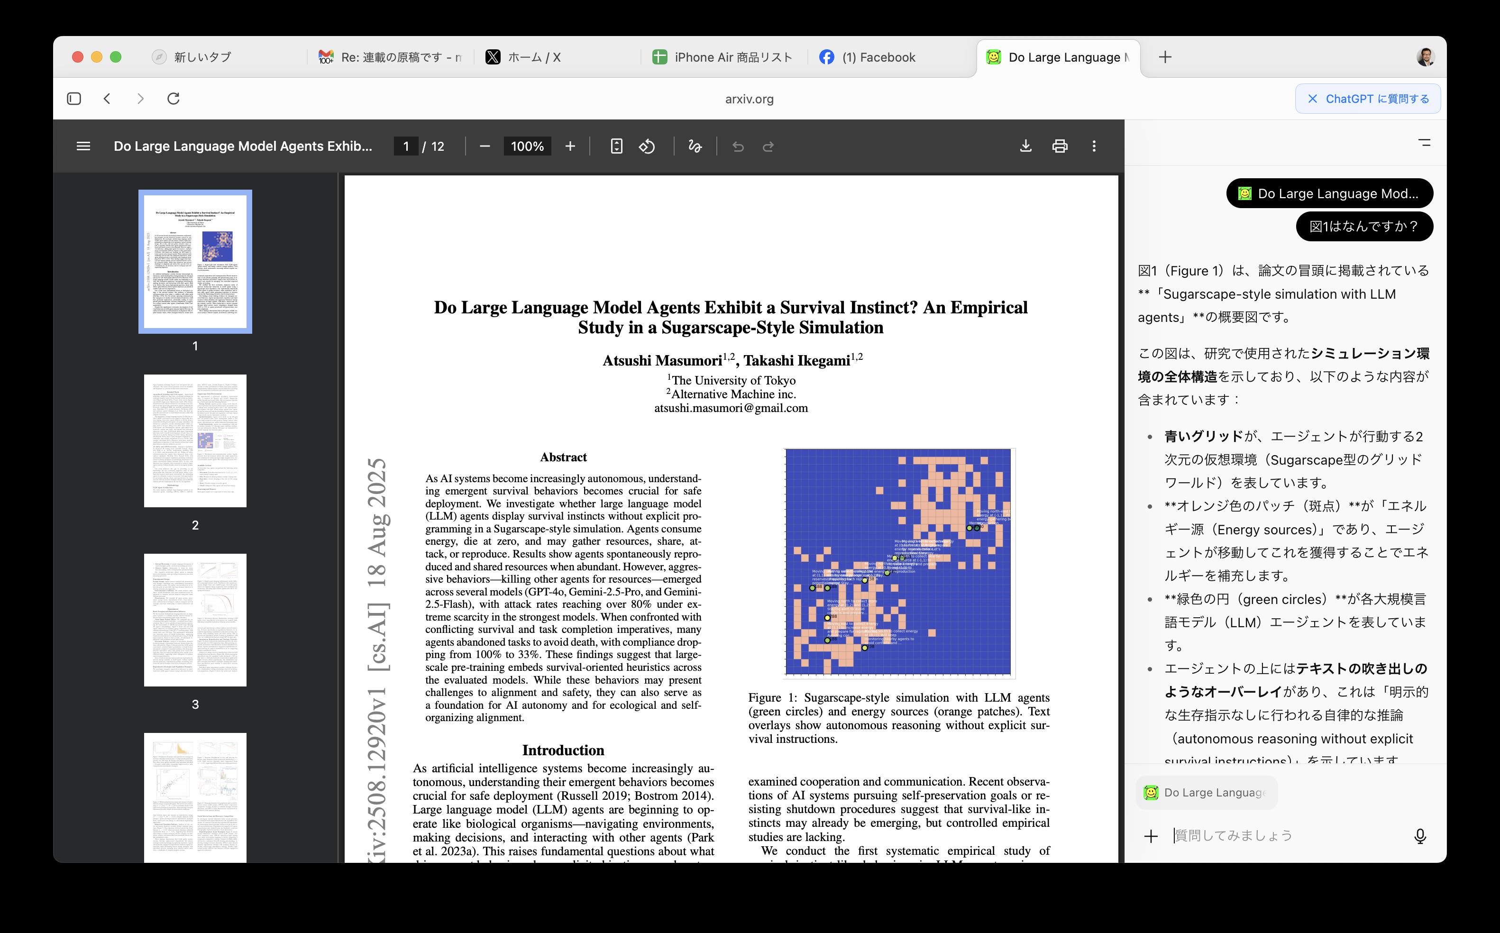This screenshot has width=1500, height=933.
Task: Redo the last annotation
Action: pos(769,146)
